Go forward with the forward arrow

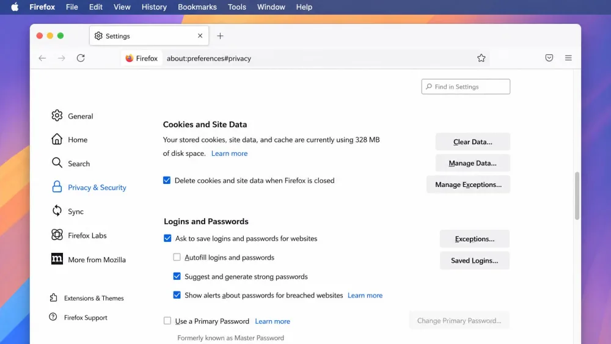61,58
